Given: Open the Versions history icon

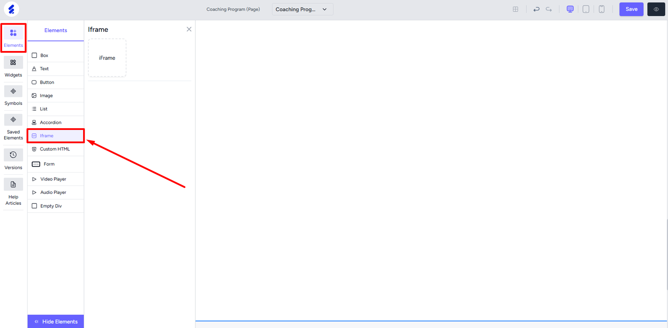Looking at the screenshot, I should 13,155.
